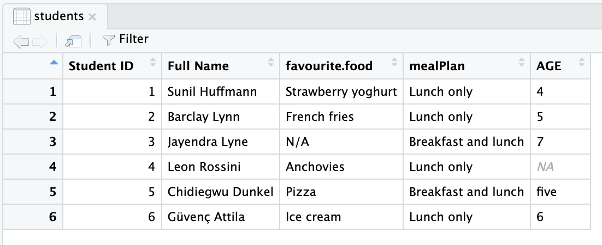
Task: Close the students tab
Action: [x=92, y=16]
